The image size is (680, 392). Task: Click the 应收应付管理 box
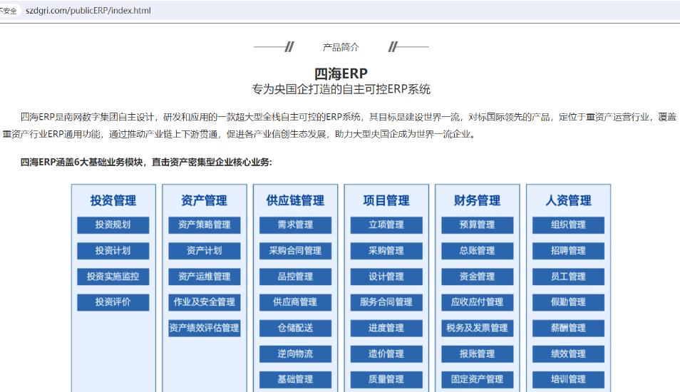coord(477,302)
